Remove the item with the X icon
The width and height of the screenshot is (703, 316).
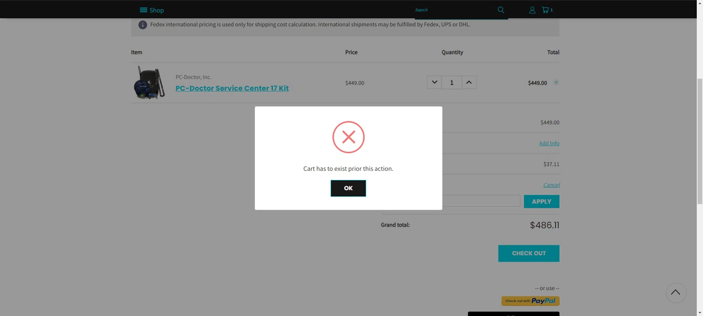point(556,82)
